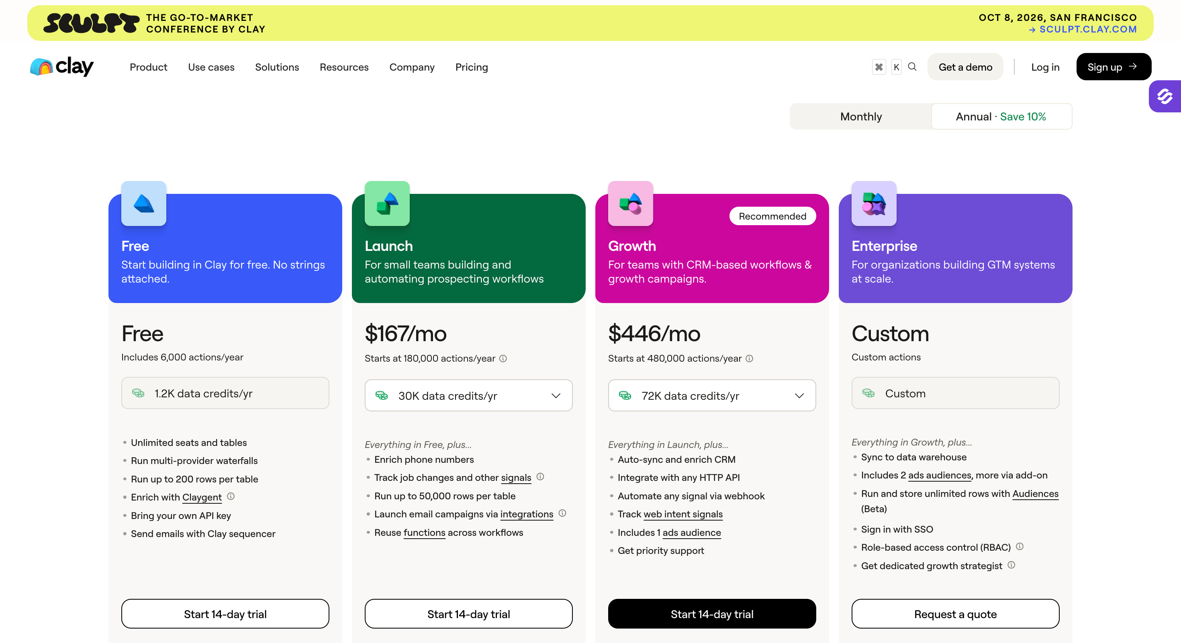1181x643 pixels.
Task: Click the Sculpt conference logo banner
Action: (x=92, y=23)
